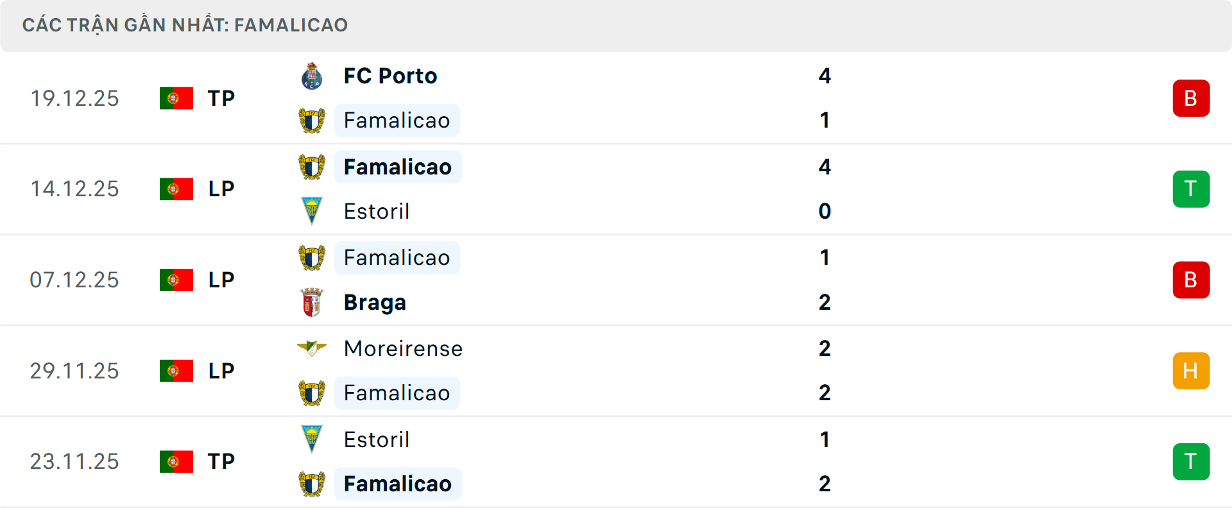1232x508 pixels.
Task: Click the red B badge for Porto match
Action: (1191, 98)
